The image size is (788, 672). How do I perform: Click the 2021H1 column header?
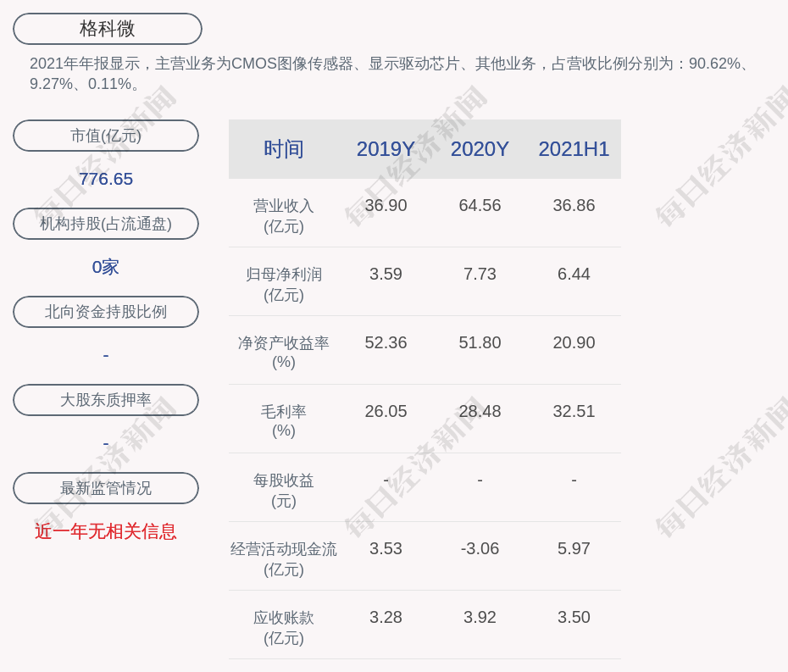[574, 149]
